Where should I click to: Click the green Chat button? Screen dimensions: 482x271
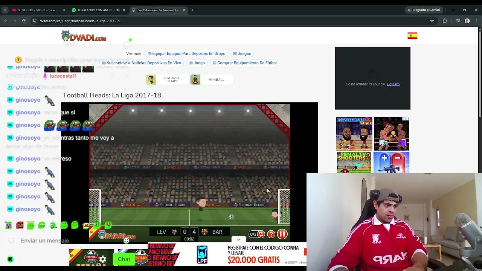coord(124,259)
